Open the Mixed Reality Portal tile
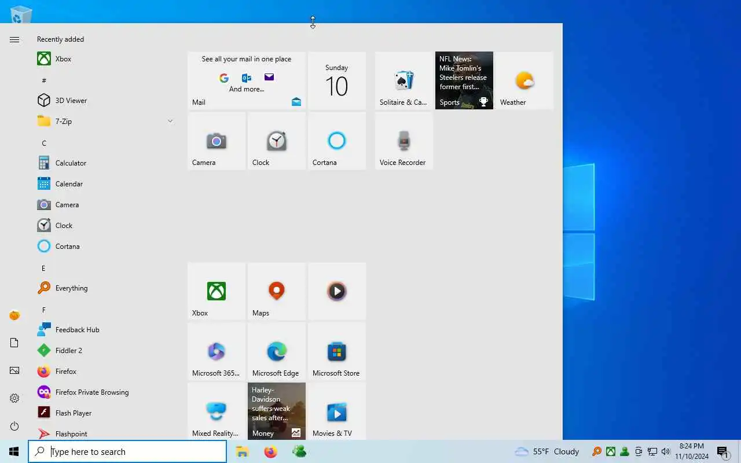Image resolution: width=741 pixels, height=463 pixels. click(x=217, y=411)
